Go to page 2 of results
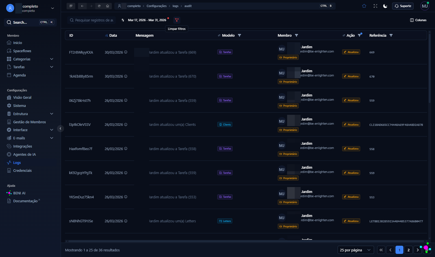The image size is (435, 257). (408, 250)
